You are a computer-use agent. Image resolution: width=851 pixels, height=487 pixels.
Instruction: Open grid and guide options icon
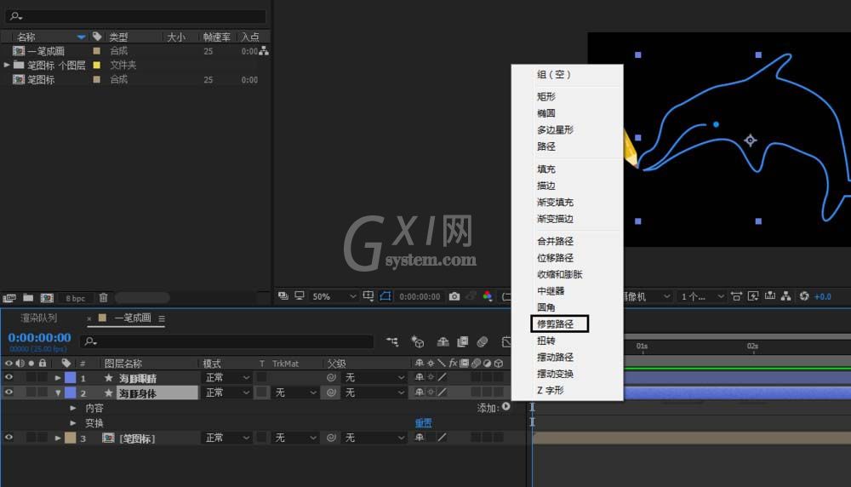[368, 296]
